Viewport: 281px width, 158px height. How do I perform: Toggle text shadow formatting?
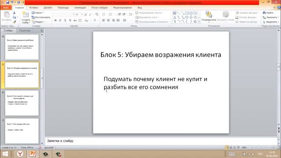(x=70, y=20)
